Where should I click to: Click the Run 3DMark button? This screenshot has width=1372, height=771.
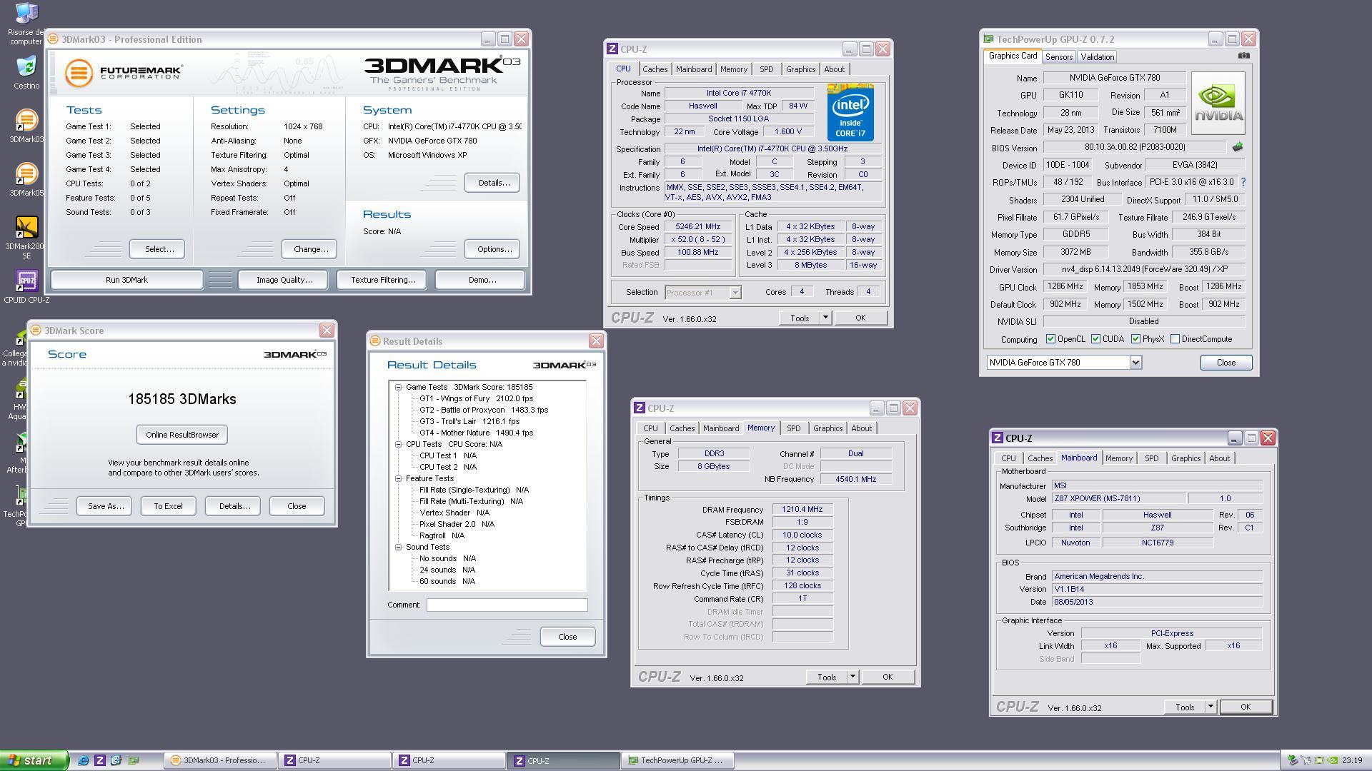coord(126,280)
